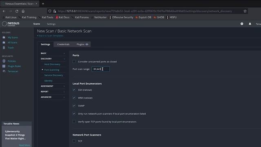This screenshot has height=147, width=261.
Task: Uncheck the SNMP enumerator
Action: 74,106
